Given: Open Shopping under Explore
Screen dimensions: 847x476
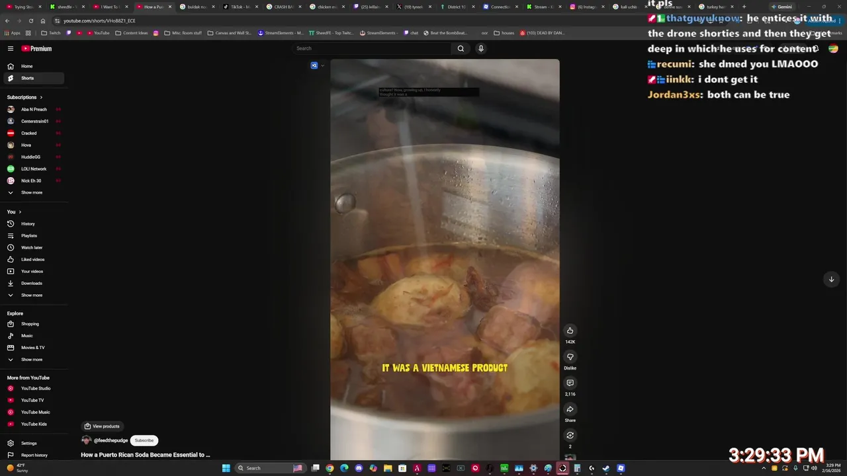Looking at the screenshot, I should pos(32,324).
